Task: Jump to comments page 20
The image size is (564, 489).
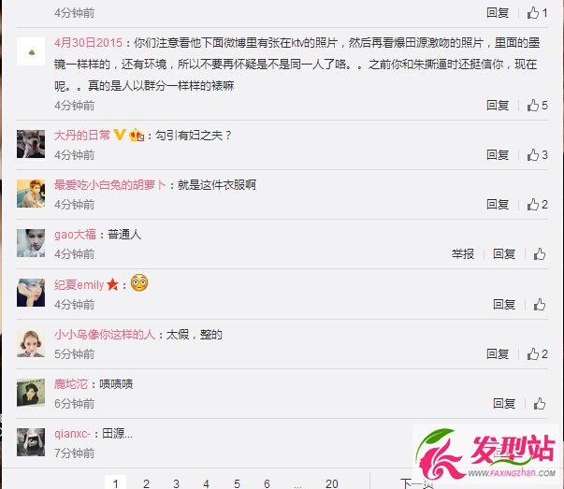Action: [332, 483]
